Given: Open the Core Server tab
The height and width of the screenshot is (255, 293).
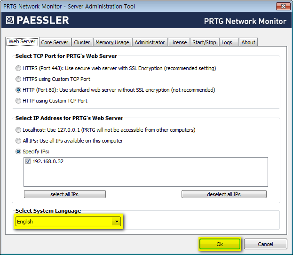Looking at the screenshot, I should 55,42.
